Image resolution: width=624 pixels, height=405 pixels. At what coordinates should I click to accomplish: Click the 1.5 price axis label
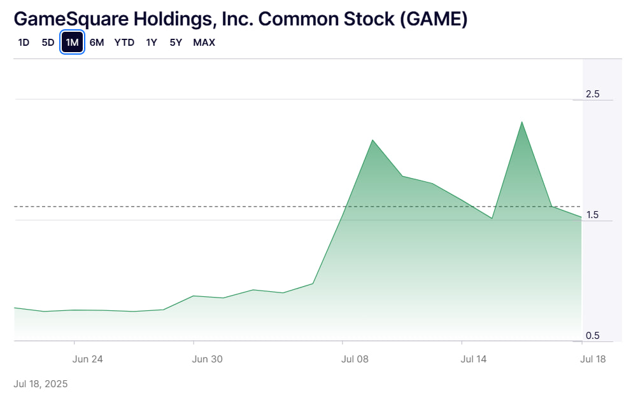tap(593, 215)
